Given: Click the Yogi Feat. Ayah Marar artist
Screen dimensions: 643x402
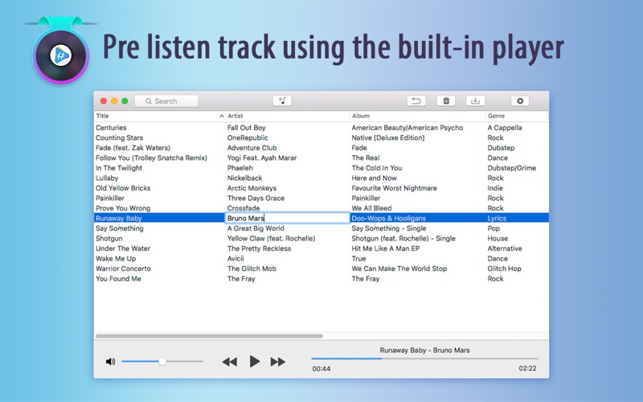Looking at the screenshot, I should [262, 158].
